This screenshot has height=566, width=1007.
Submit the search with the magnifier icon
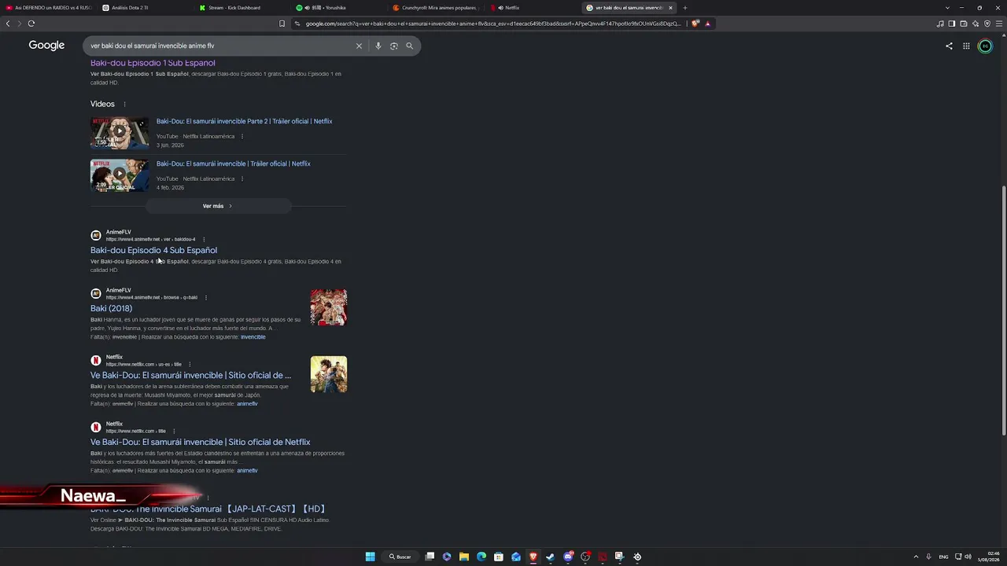coord(409,46)
